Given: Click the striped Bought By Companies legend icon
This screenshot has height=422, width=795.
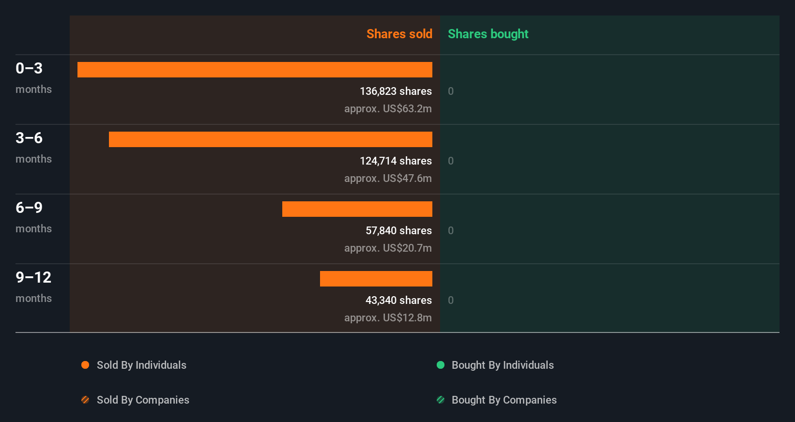Looking at the screenshot, I should 441,400.
